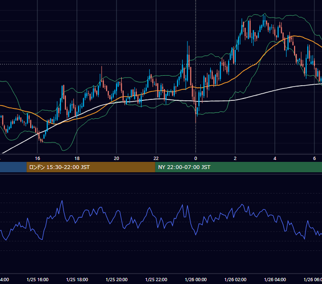Select the 6 hour label on the price chart axis
Screen dimensions: 322x284
pyautogui.click(x=314, y=159)
